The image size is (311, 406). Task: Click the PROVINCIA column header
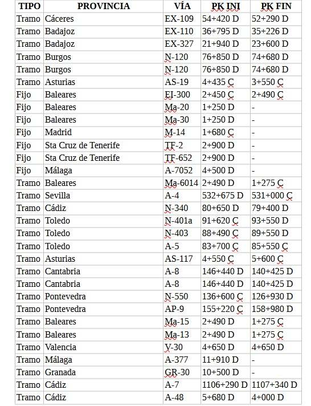pos(104,6)
